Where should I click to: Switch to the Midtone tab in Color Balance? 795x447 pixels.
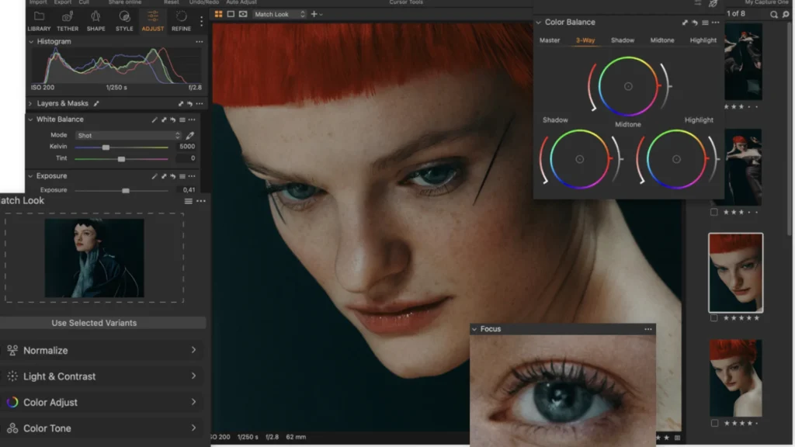pos(661,40)
